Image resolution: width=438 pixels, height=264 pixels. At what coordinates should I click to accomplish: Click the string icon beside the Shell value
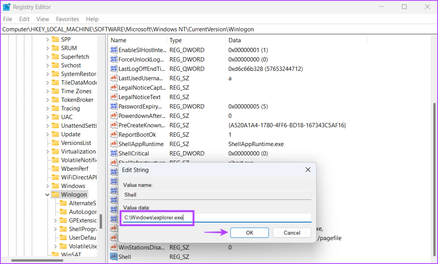114,257
